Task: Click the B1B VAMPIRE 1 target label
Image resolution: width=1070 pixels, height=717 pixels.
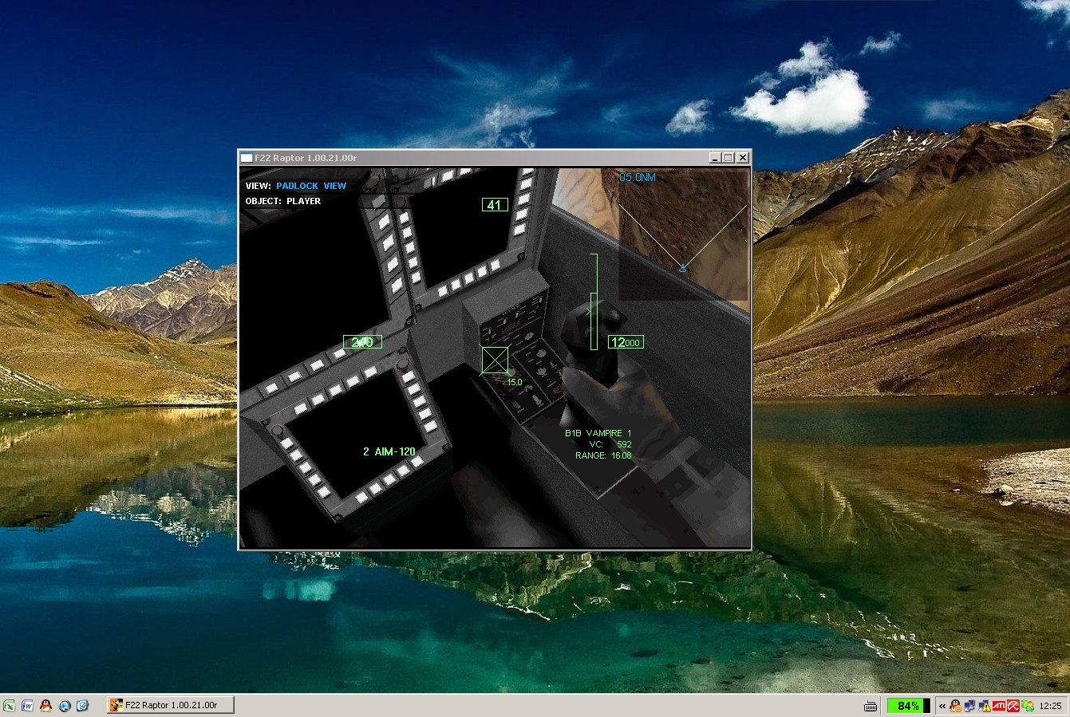Action: (x=598, y=433)
